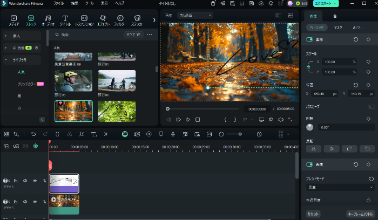The width and height of the screenshot is (378, 220).
Task: Open the ステッカー (Stickers) tab
Action: 137,20
